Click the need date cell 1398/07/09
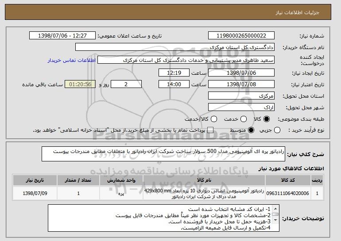 (35, 193)
